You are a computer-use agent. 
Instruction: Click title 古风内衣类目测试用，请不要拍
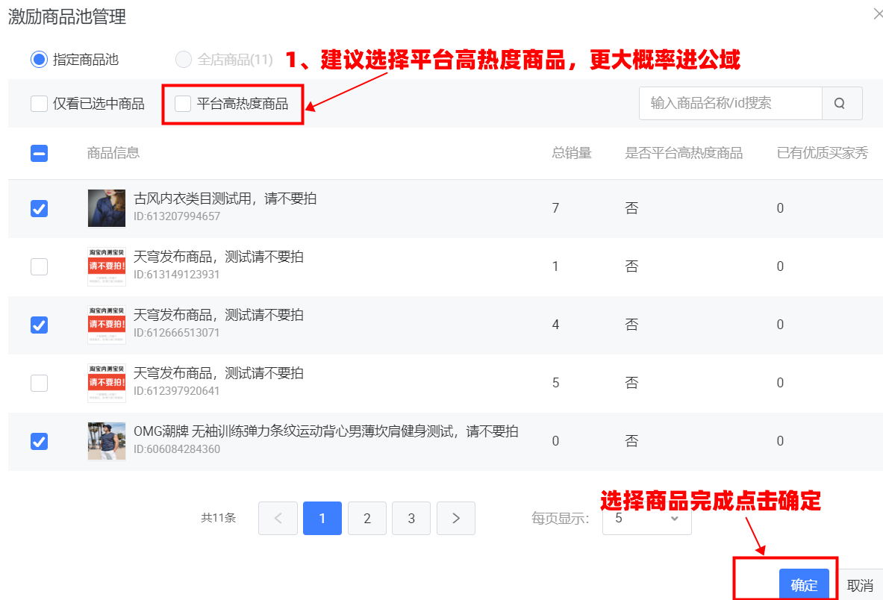[225, 199]
